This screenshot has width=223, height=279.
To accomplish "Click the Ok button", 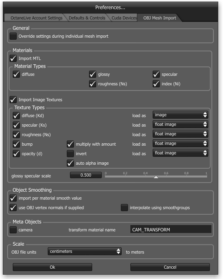I will [x=52, y=267].
